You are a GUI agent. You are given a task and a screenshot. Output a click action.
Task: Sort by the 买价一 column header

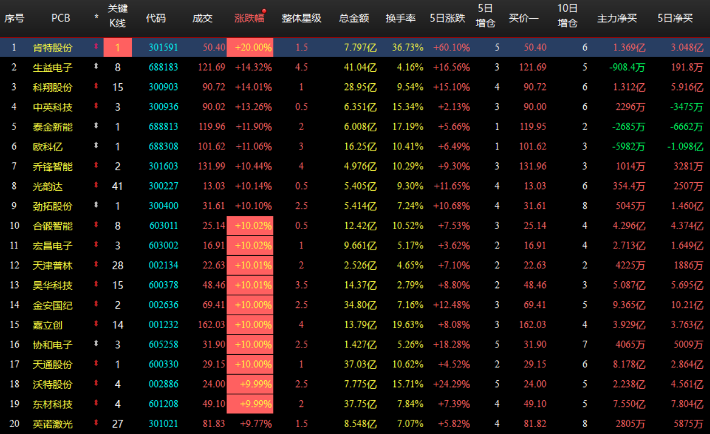pos(524,18)
